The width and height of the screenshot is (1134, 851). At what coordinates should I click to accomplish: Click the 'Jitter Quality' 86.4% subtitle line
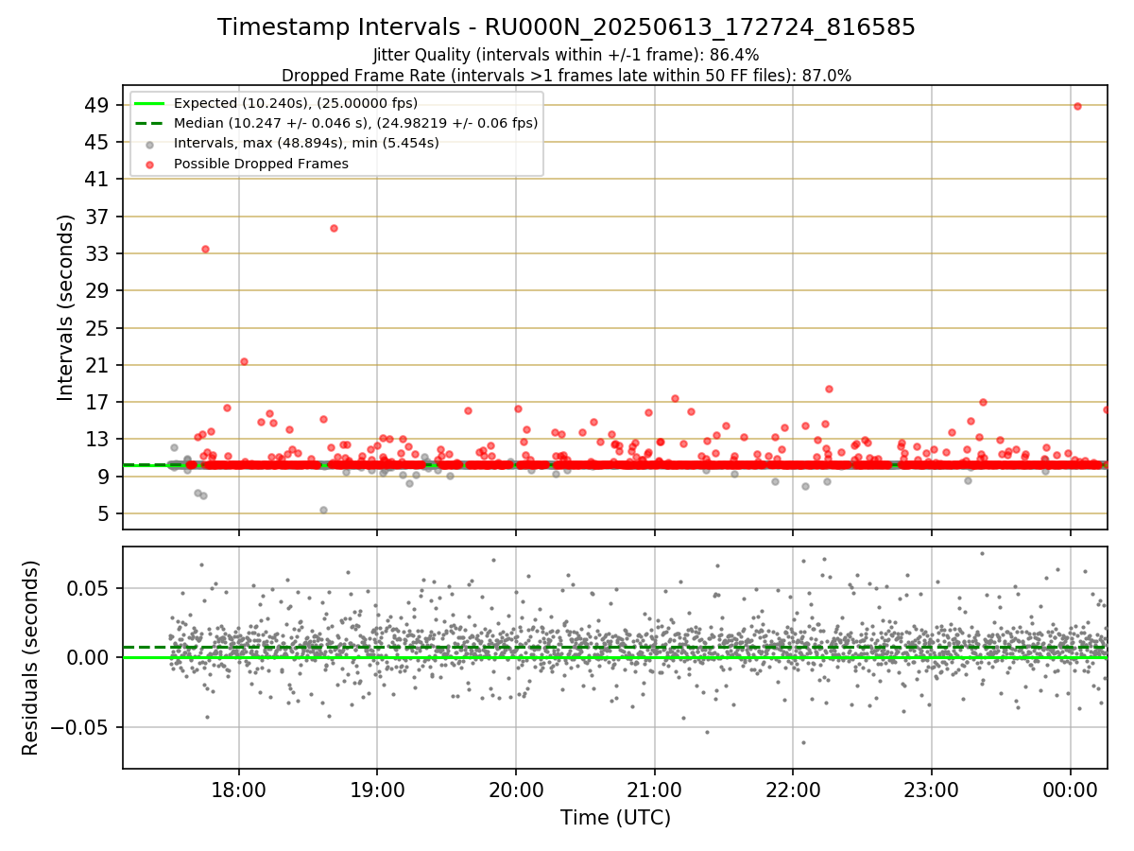pos(566,56)
